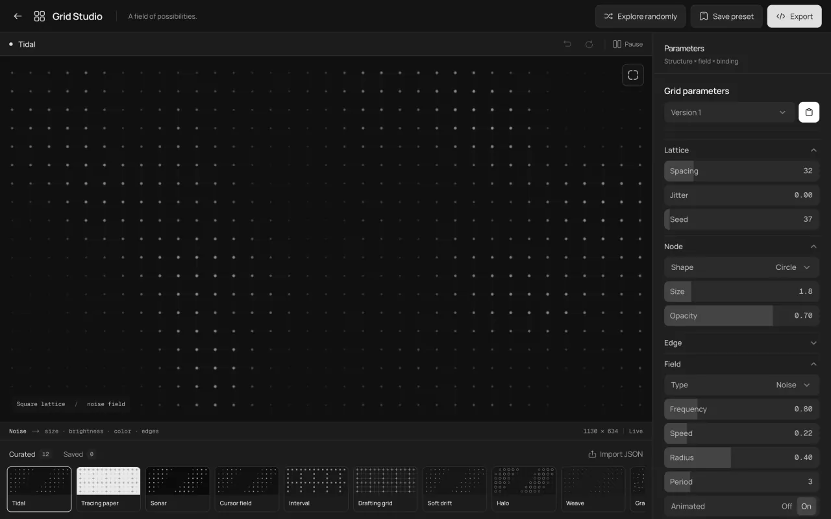Click Import JSON

click(x=615, y=454)
